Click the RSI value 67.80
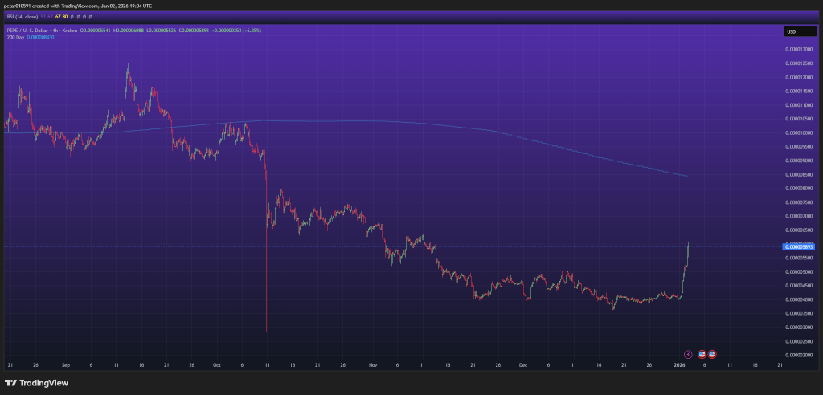 pyautogui.click(x=59, y=16)
